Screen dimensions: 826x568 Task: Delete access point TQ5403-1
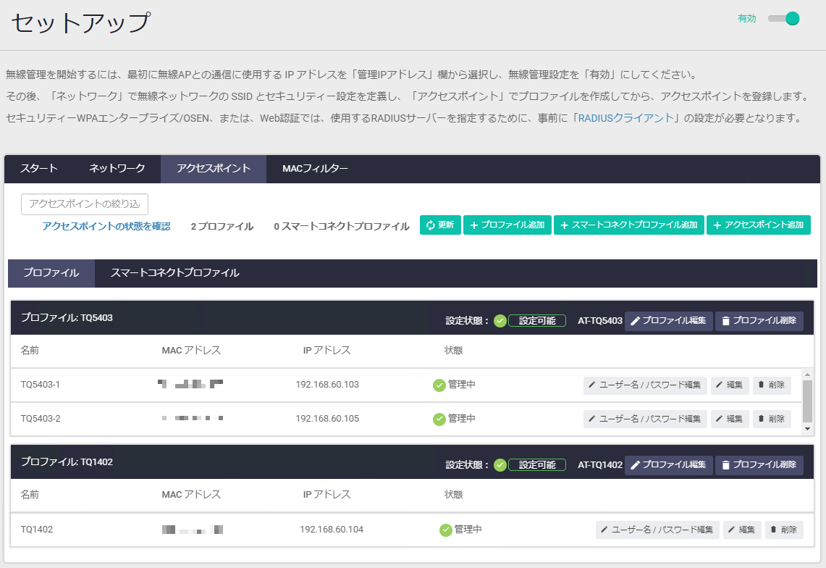tap(772, 385)
